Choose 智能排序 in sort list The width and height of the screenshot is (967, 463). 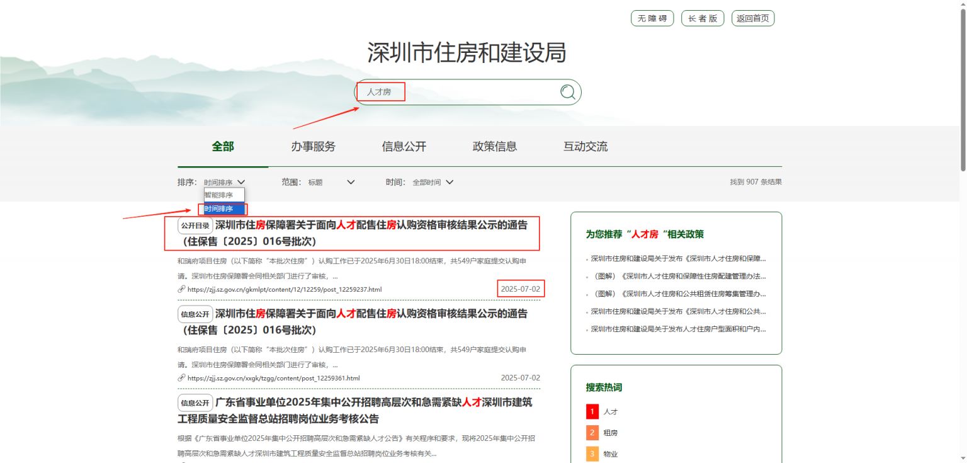[224, 195]
